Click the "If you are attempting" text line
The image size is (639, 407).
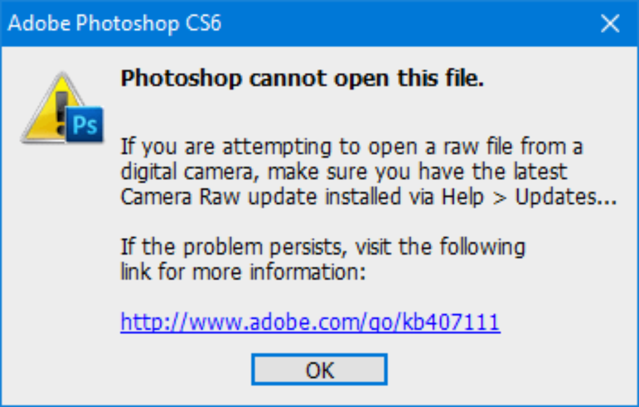click(351, 147)
